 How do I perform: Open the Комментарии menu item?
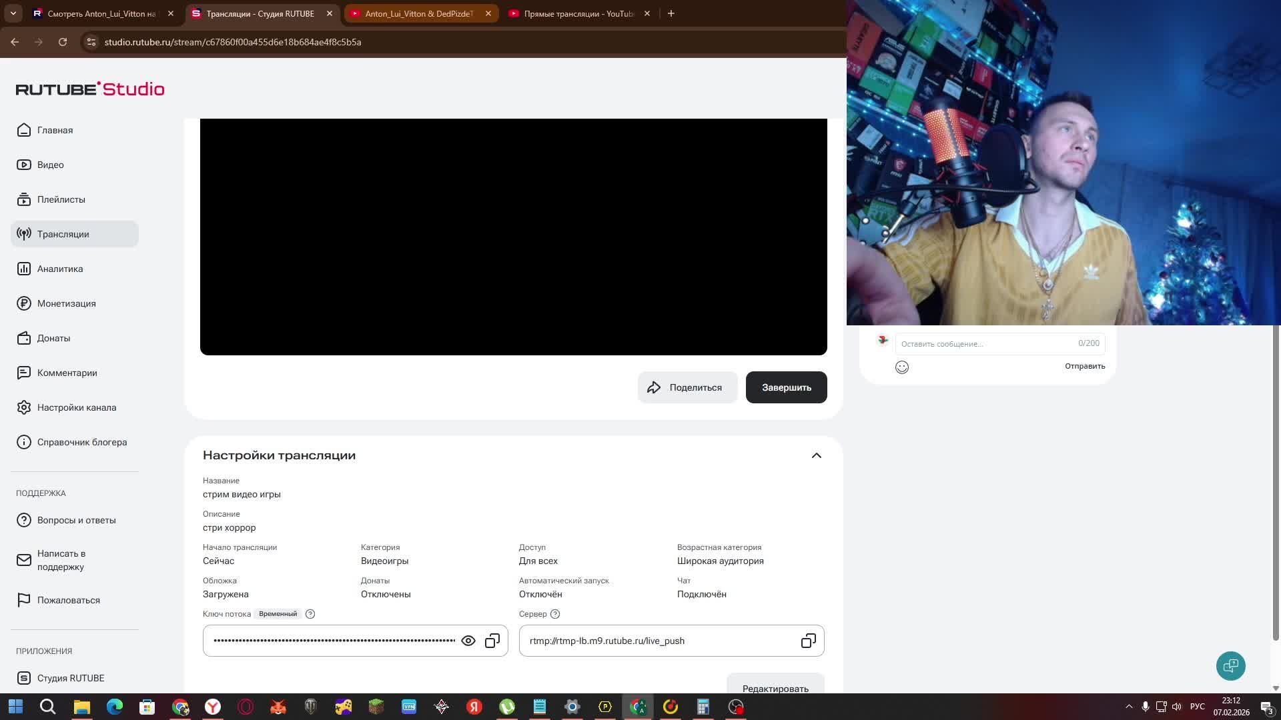point(67,373)
